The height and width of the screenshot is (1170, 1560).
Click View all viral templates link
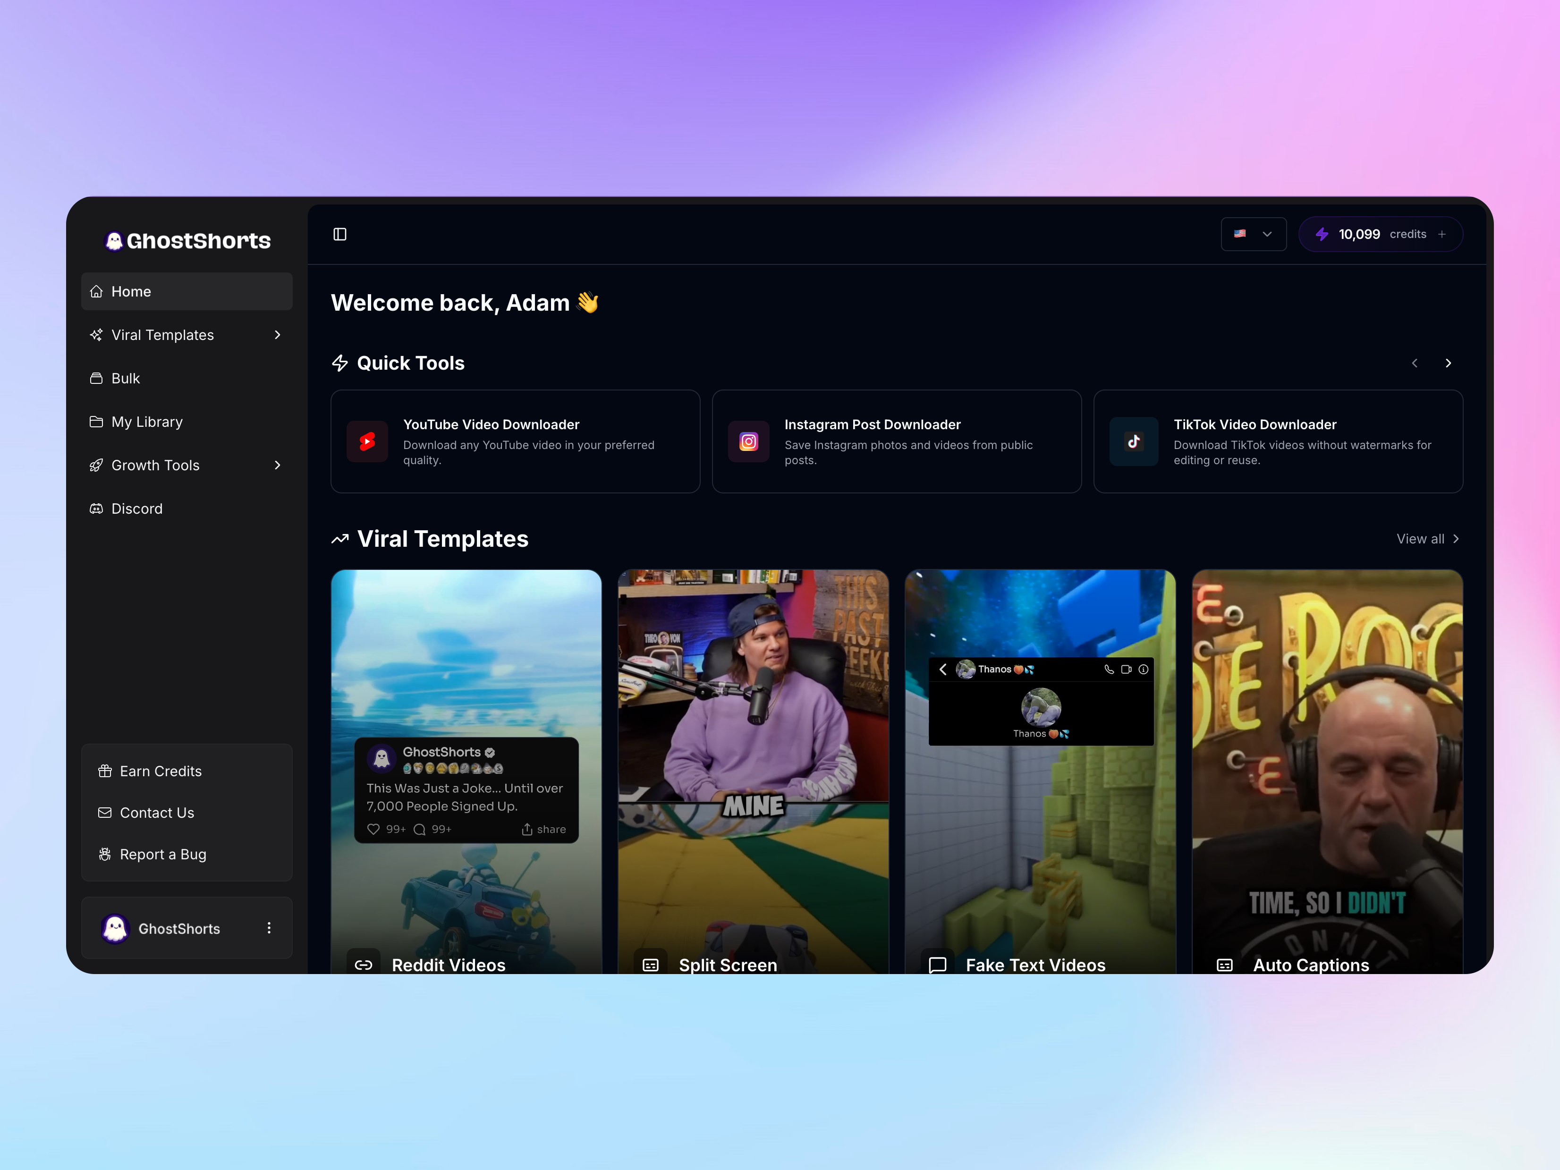[1427, 539]
